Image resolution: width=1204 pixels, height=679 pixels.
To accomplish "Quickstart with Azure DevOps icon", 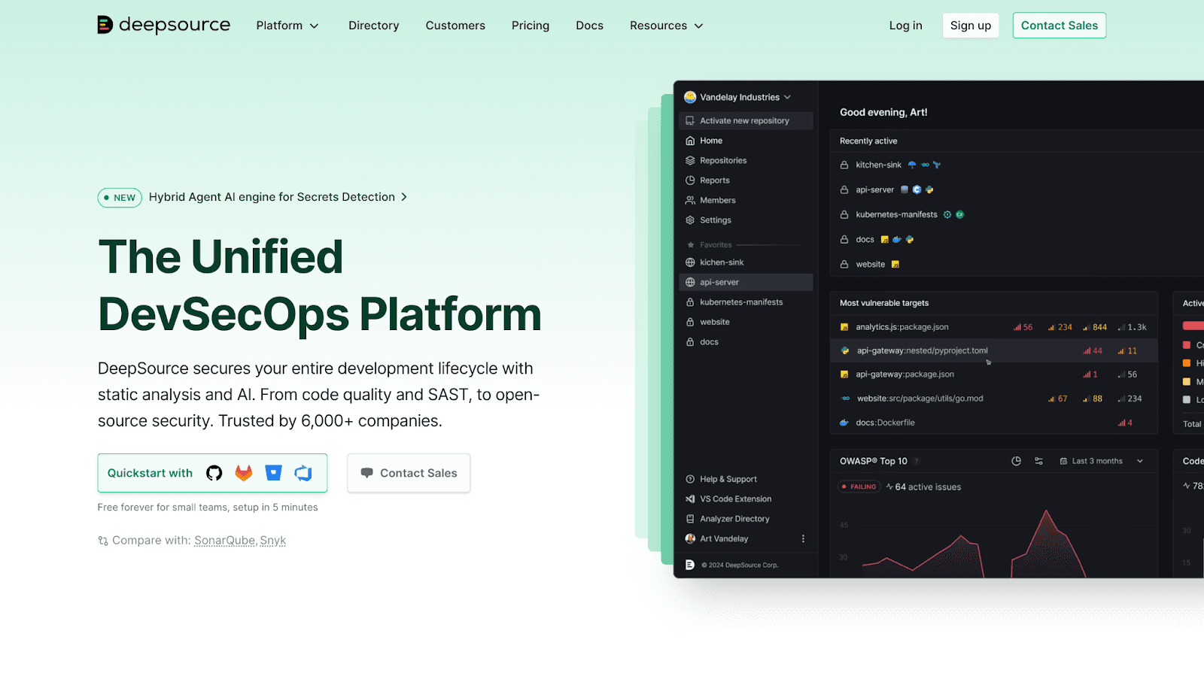I will [x=303, y=473].
